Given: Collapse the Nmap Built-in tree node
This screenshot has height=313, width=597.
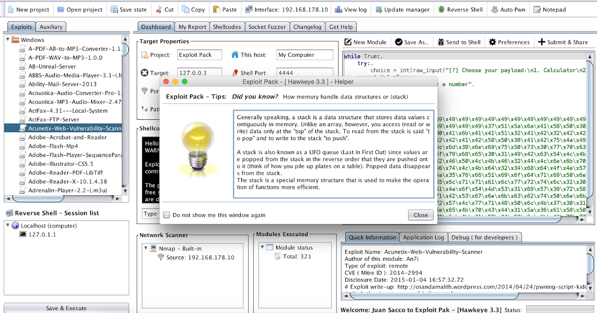Looking at the screenshot, I should (146, 248).
